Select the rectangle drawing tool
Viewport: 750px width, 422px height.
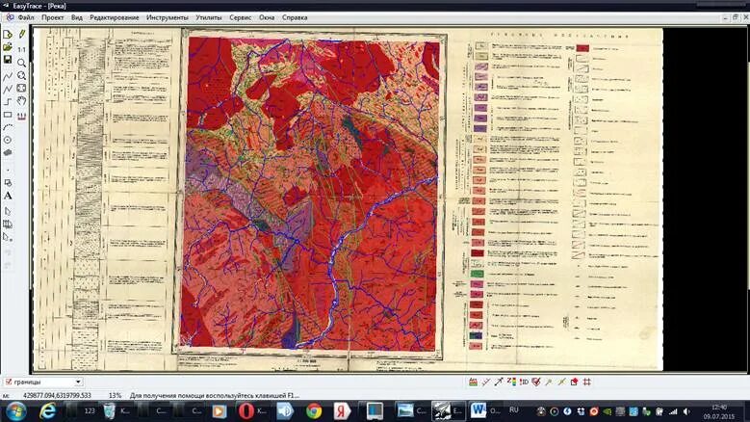pos(8,115)
